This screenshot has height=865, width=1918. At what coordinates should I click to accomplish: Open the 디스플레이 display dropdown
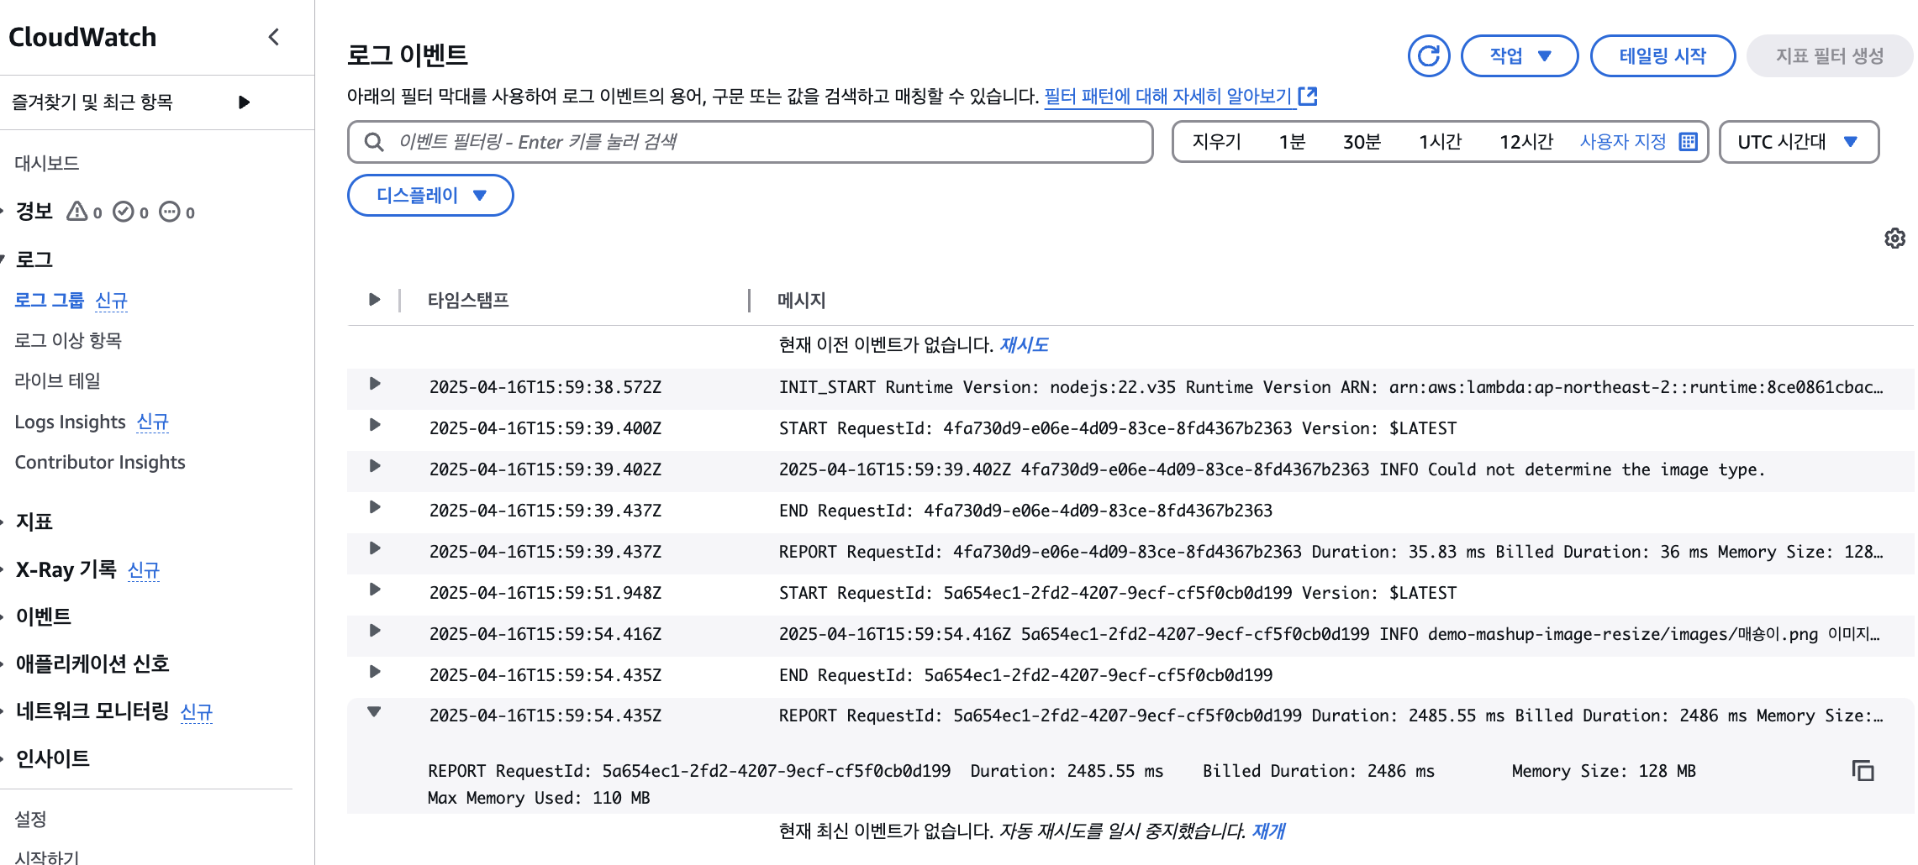point(430,195)
